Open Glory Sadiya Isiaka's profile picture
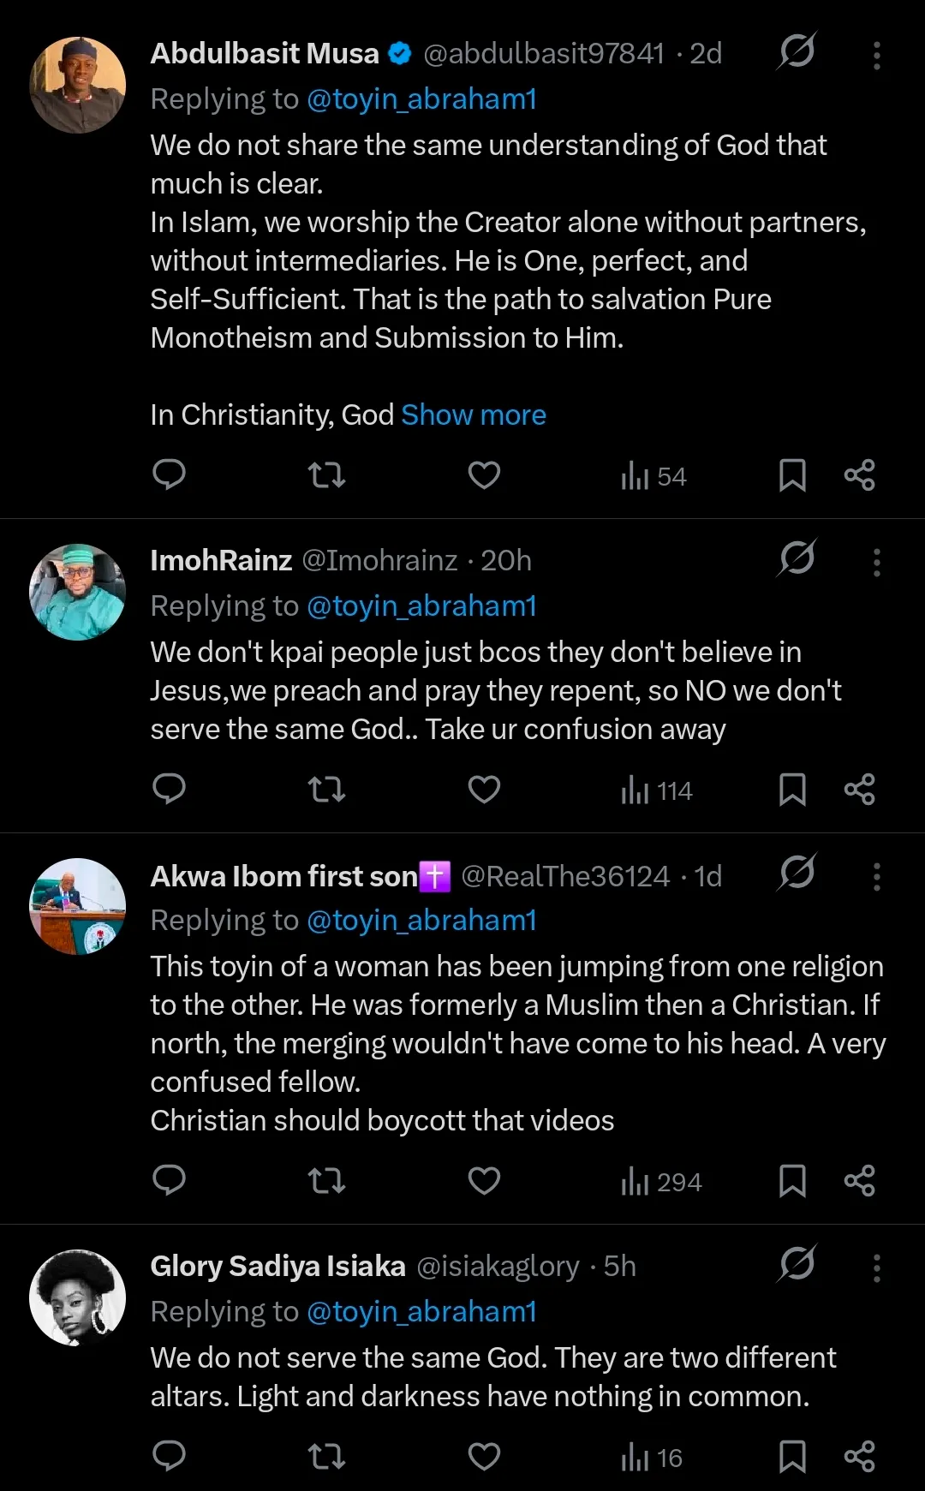Screen dimensions: 925x1491 [78, 1297]
